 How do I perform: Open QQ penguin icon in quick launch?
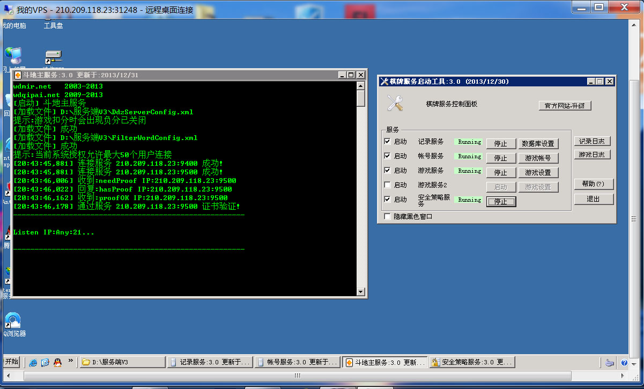(57, 363)
